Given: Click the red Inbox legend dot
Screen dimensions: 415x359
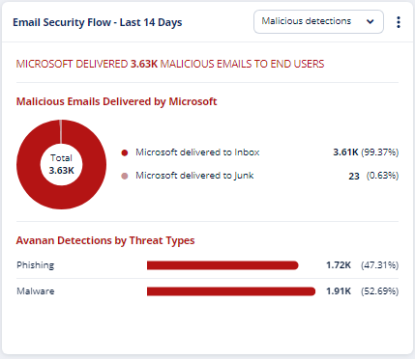Looking at the screenshot, I should pos(125,152).
